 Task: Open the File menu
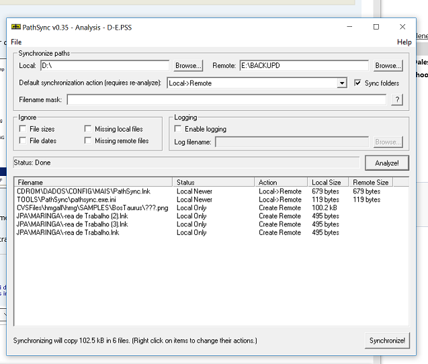point(16,42)
